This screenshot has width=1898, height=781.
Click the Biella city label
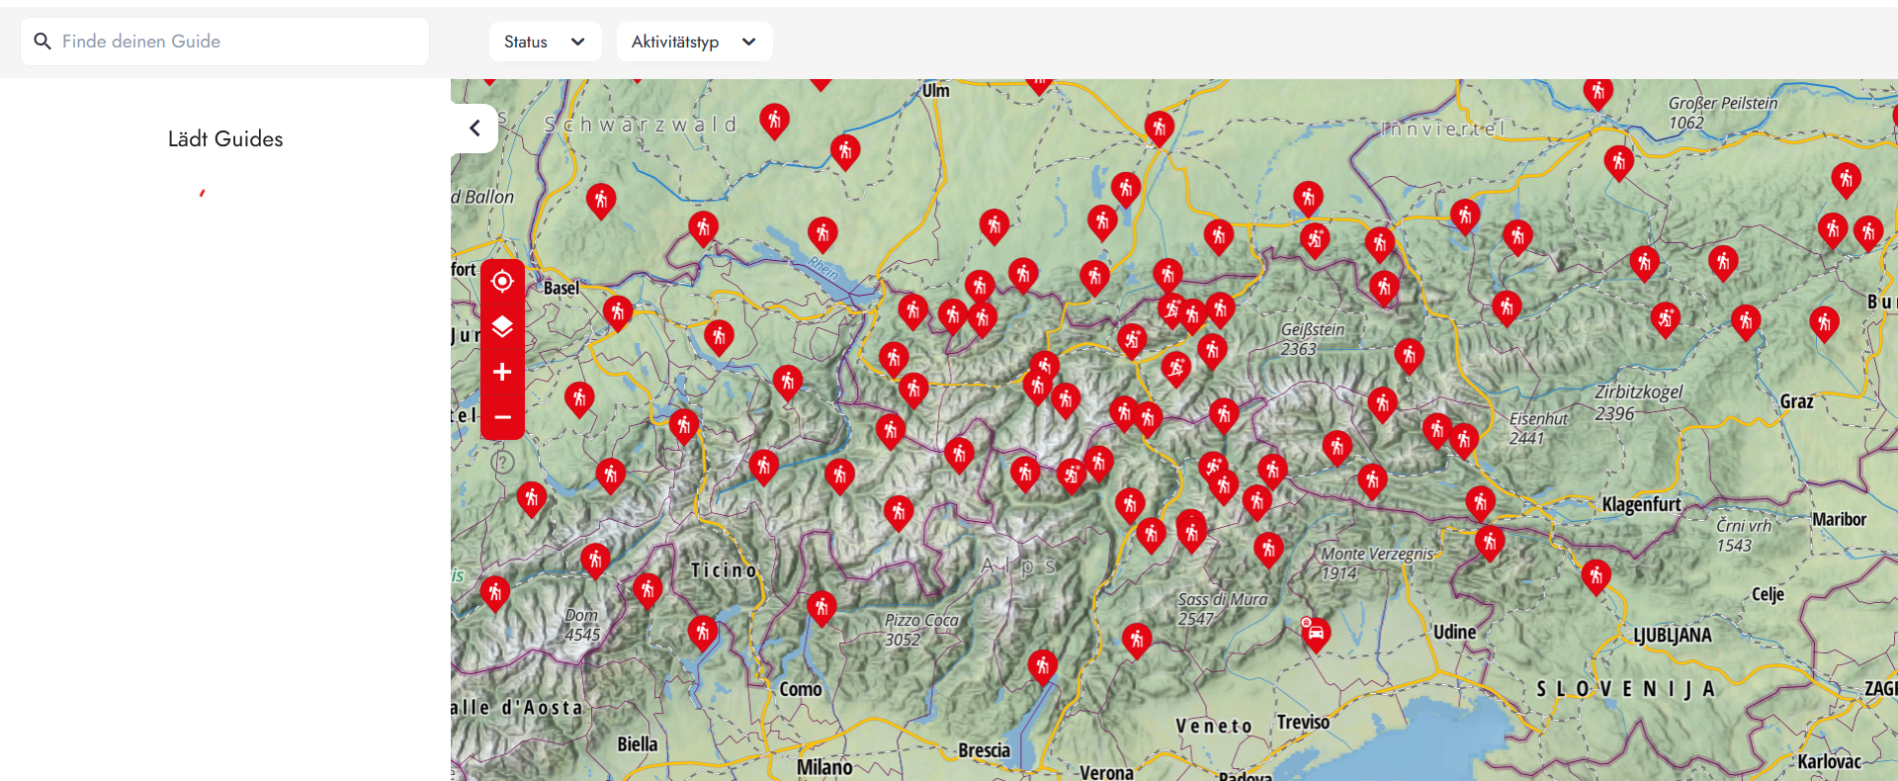point(638,744)
